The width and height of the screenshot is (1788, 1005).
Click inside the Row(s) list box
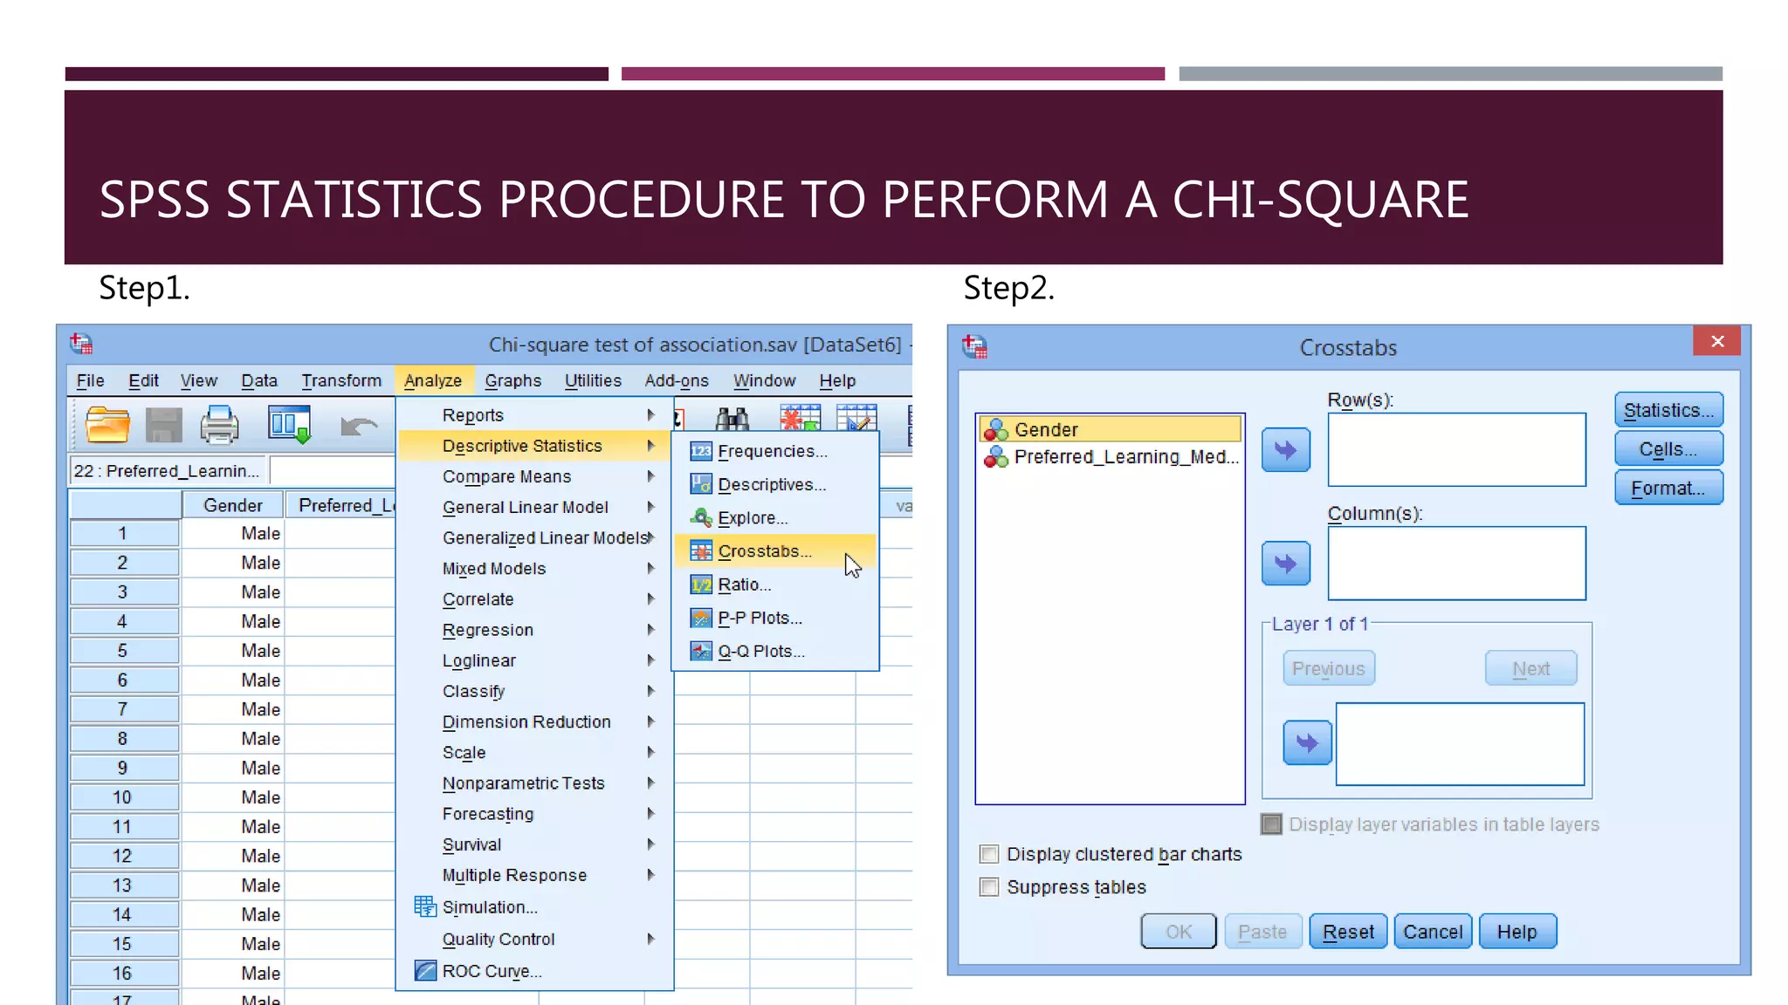tap(1456, 449)
